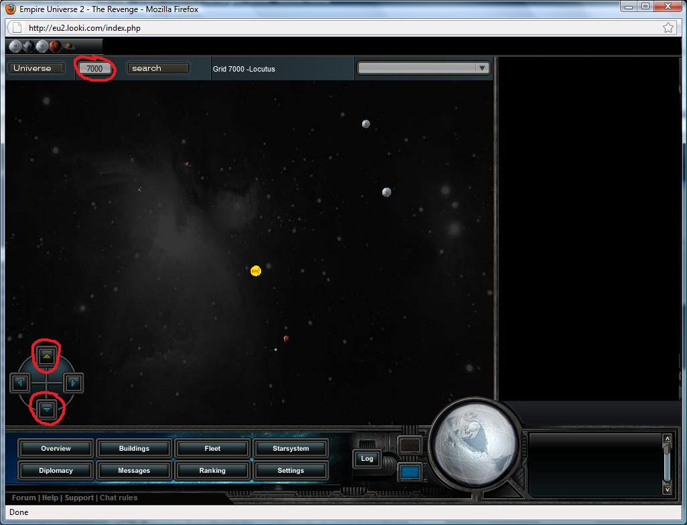Click the down arrow on the navigation pad
This screenshot has width=687, height=525.
47,409
